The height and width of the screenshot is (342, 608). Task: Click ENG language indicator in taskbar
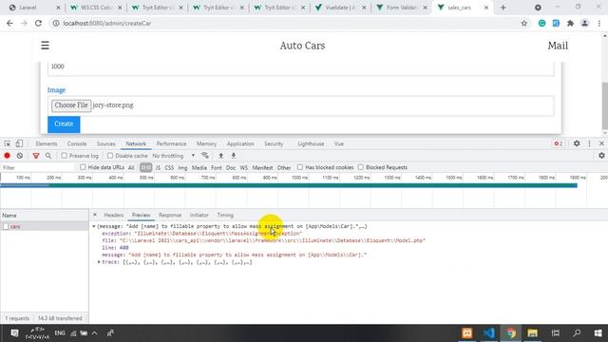pos(60,333)
